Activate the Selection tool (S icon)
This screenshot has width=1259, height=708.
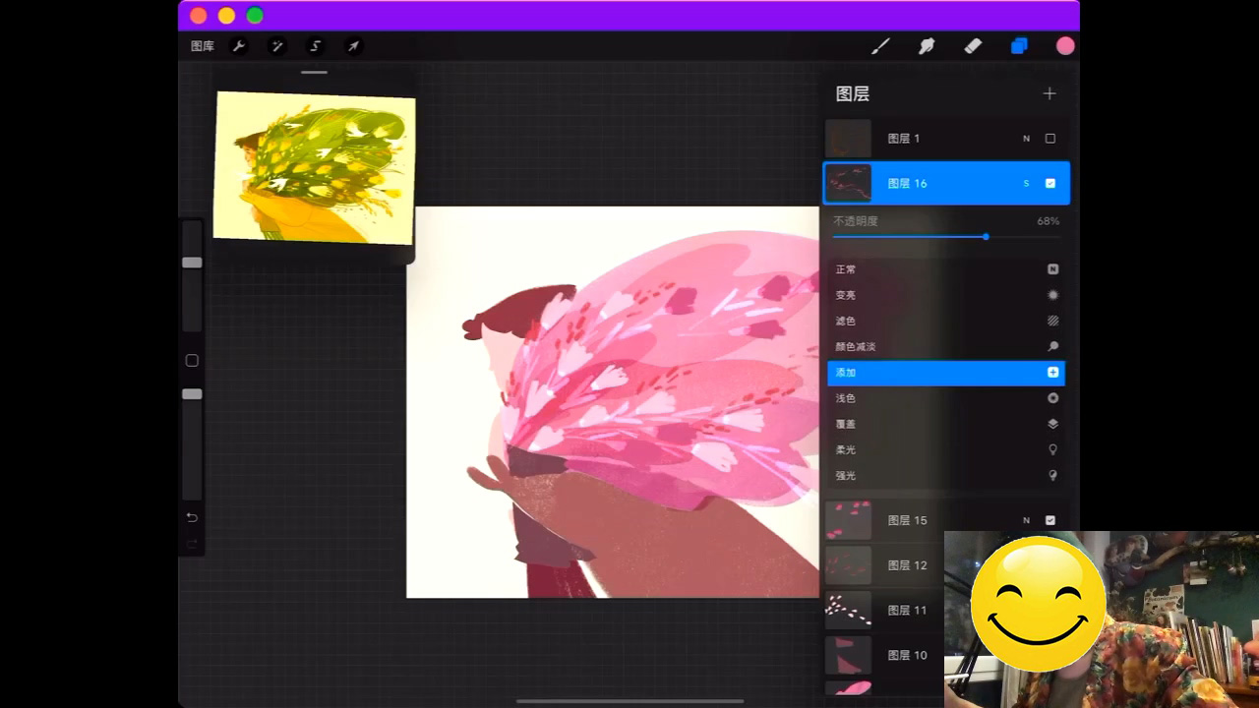tap(315, 46)
